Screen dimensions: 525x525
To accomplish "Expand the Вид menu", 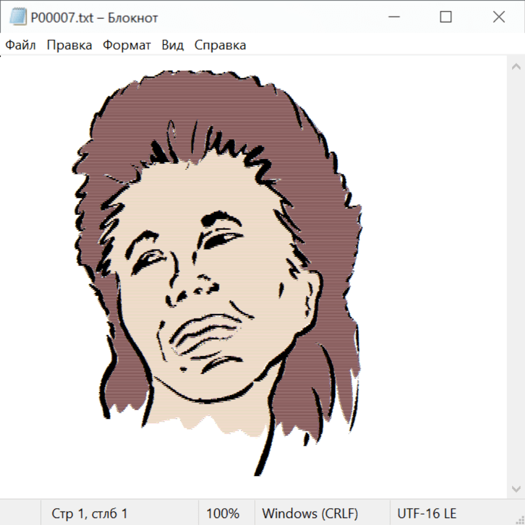I will pyautogui.click(x=172, y=45).
